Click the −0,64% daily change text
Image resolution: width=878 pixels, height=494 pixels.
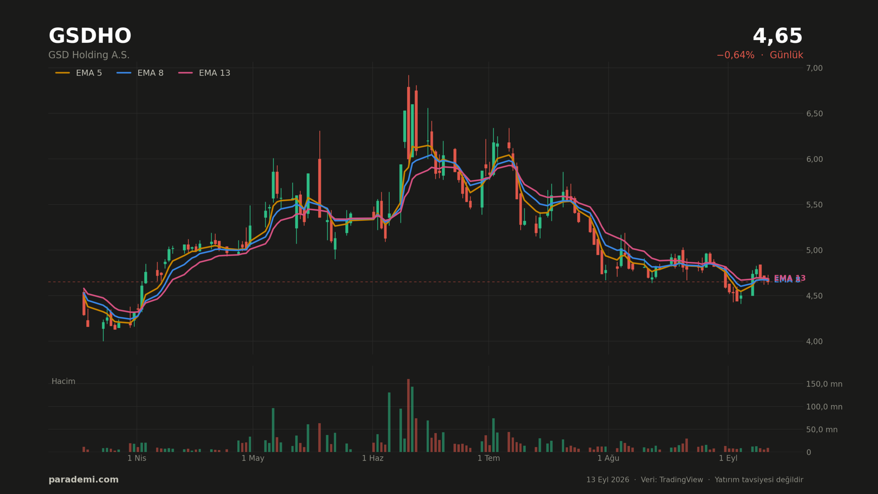point(735,55)
